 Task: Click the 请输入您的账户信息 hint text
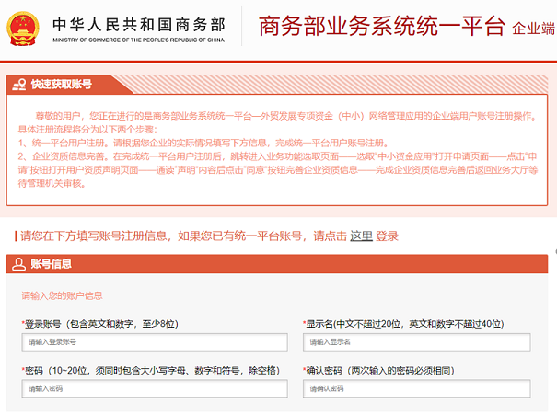tap(63, 296)
